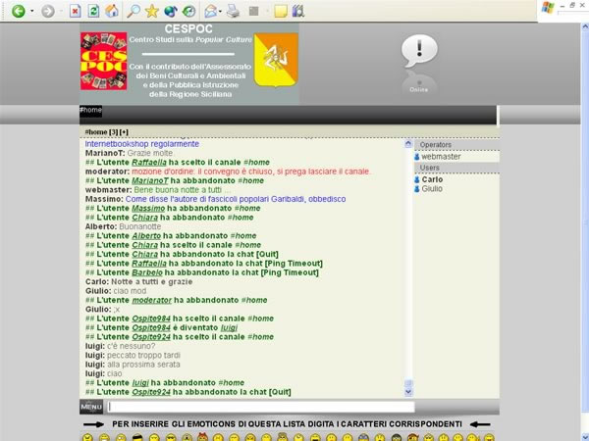
Task: Open Ospite984 link in 'è diventato luigi' line
Action: tap(151, 327)
